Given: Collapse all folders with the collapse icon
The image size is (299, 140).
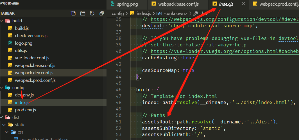Looking at the screenshot, I should (x=102, y=13).
